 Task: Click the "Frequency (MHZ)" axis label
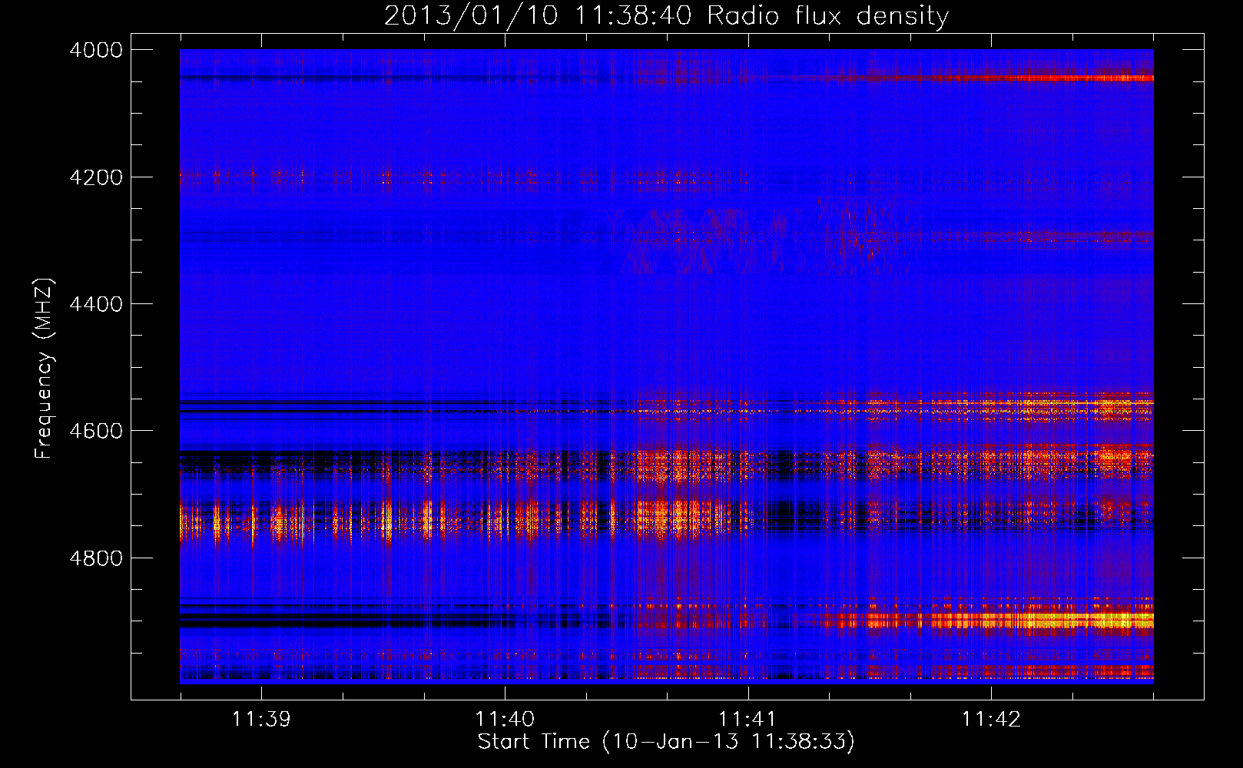tap(44, 369)
